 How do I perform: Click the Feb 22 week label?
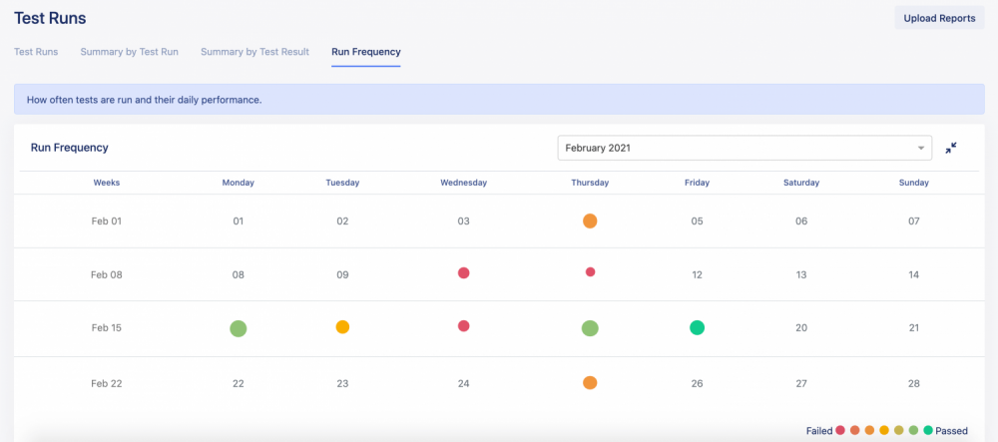107,383
